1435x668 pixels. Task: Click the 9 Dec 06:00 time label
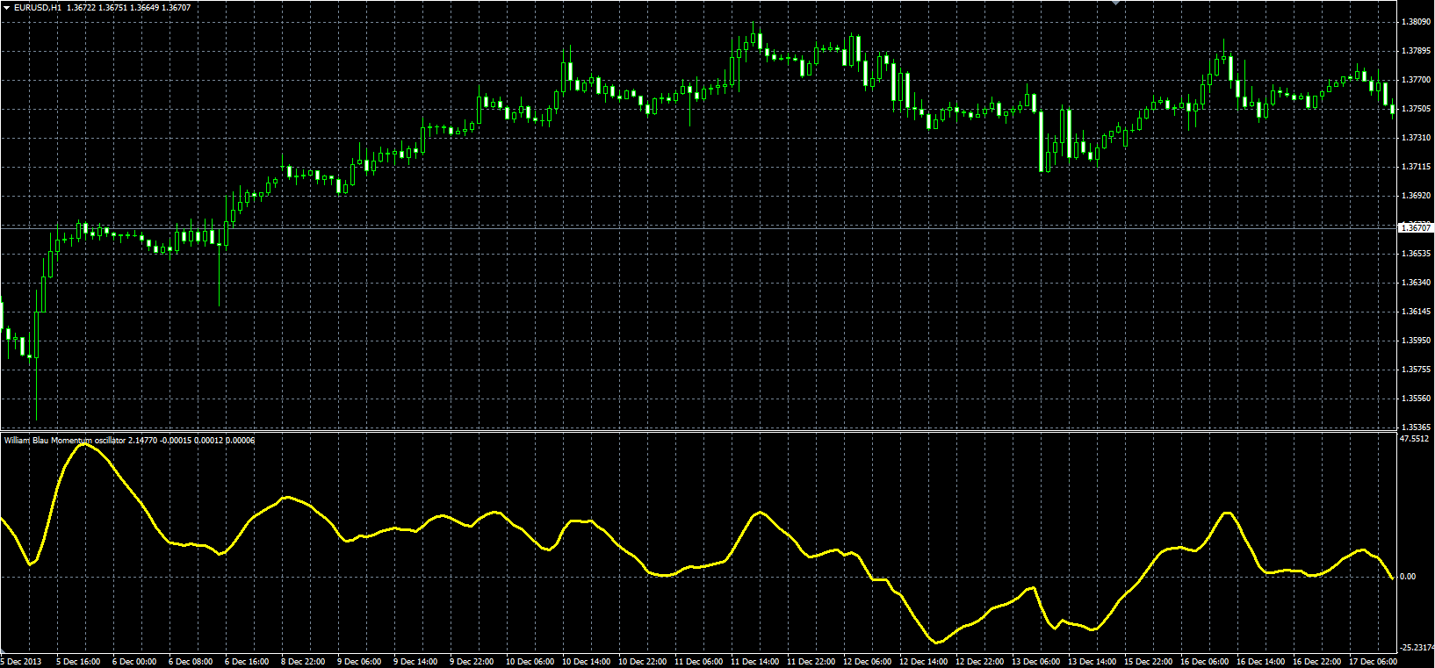click(359, 662)
